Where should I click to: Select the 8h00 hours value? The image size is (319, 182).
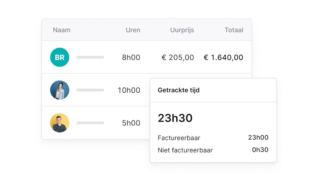(x=131, y=57)
